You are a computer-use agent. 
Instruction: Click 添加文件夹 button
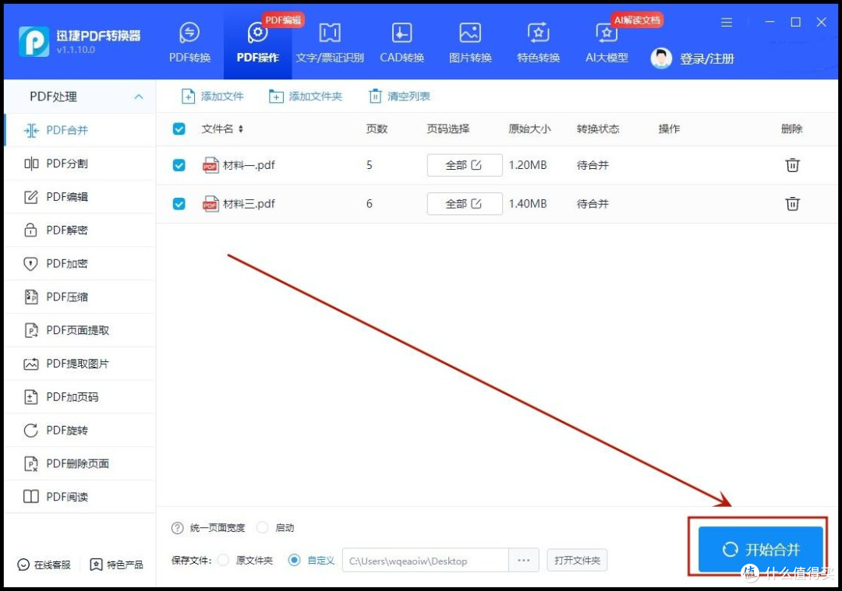tap(305, 97)
